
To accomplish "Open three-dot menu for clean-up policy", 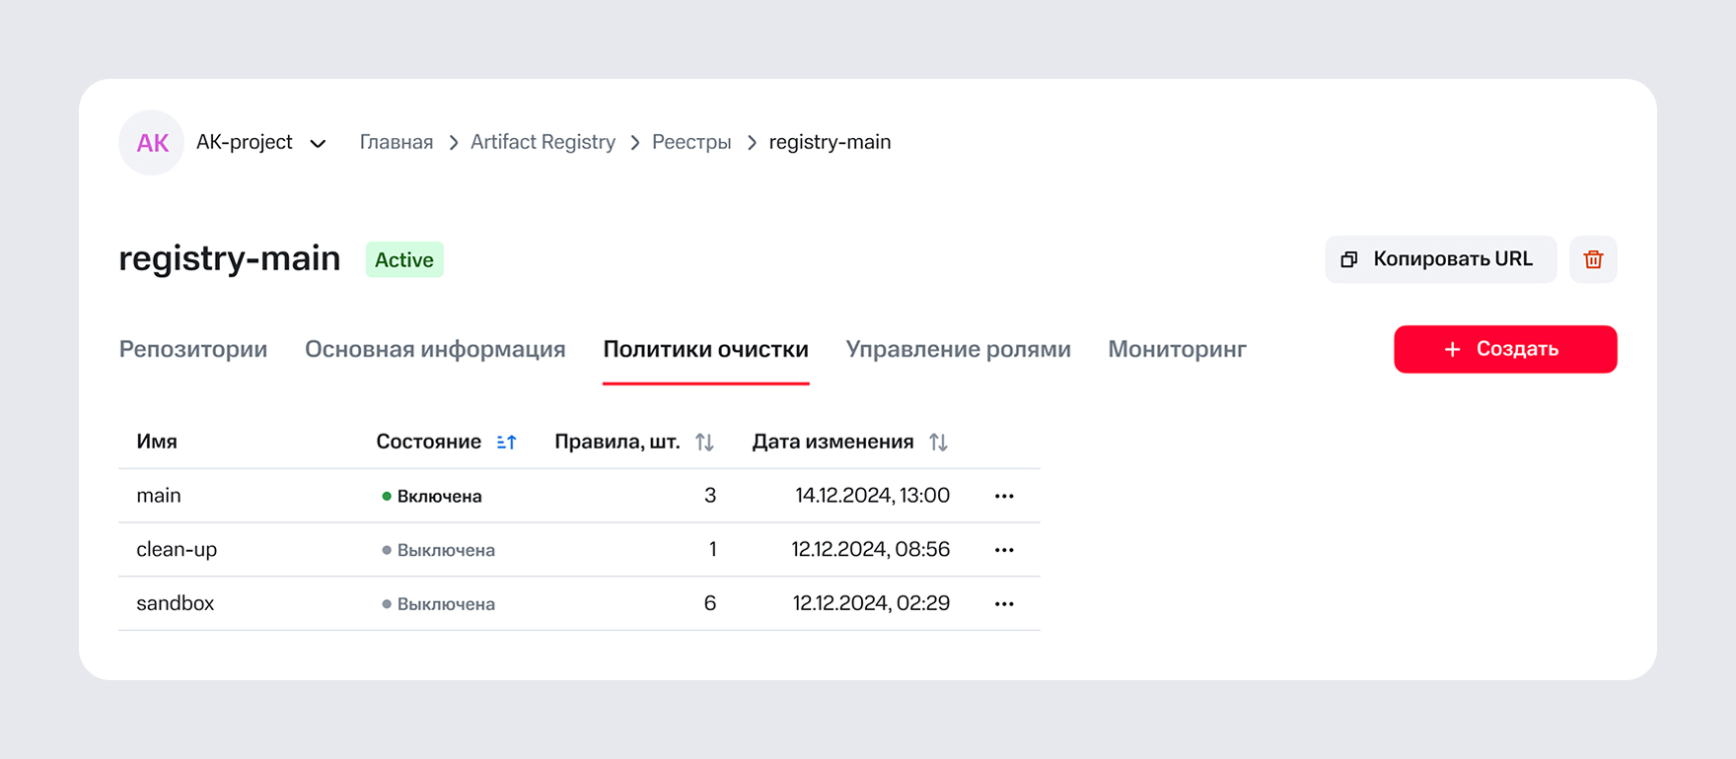I will [1004, 550].
